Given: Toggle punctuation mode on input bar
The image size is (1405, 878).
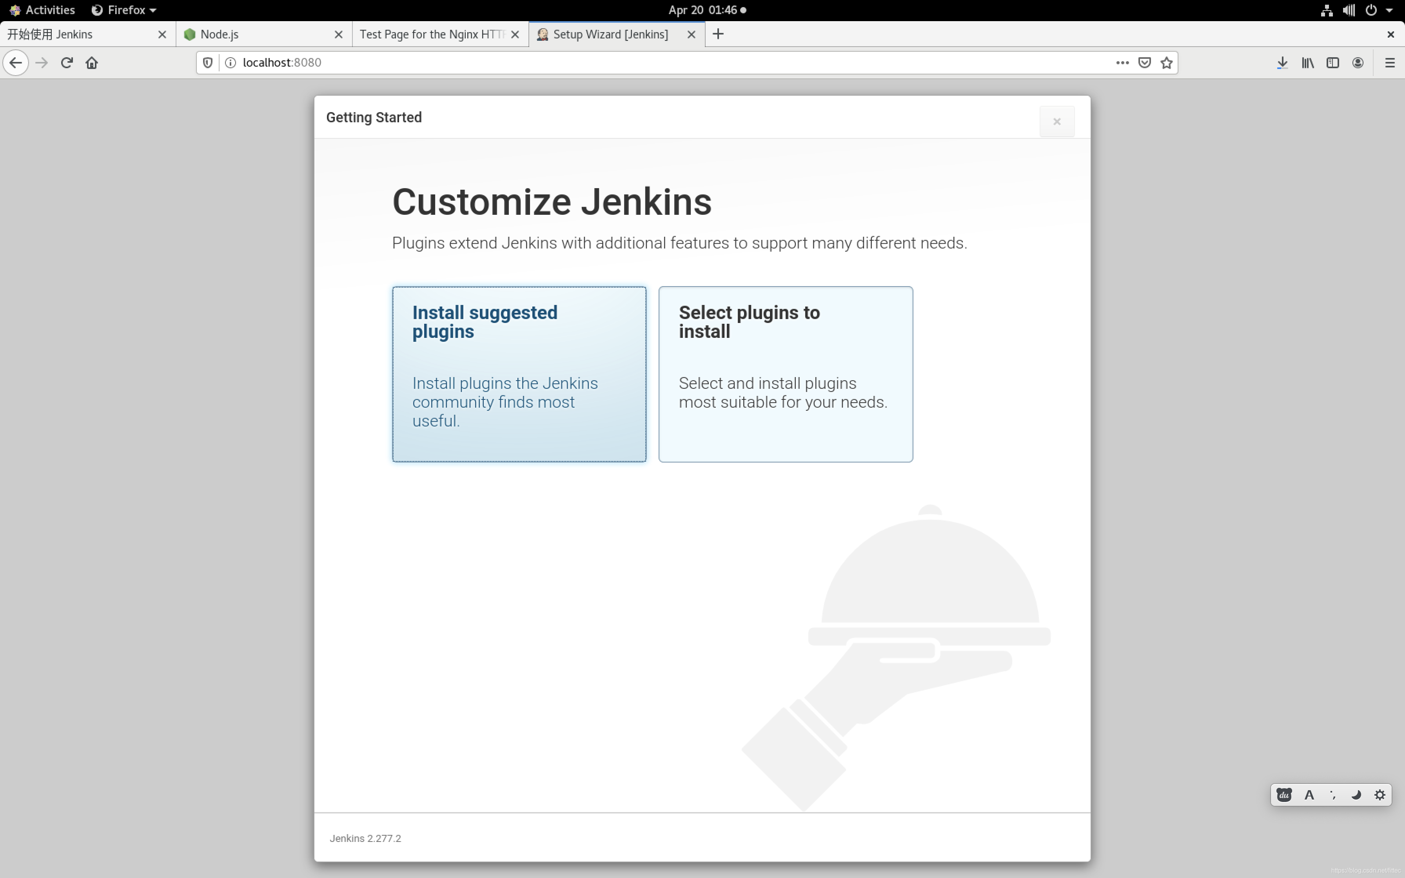Looking at the screenshot, I should tap(1333, 795).
